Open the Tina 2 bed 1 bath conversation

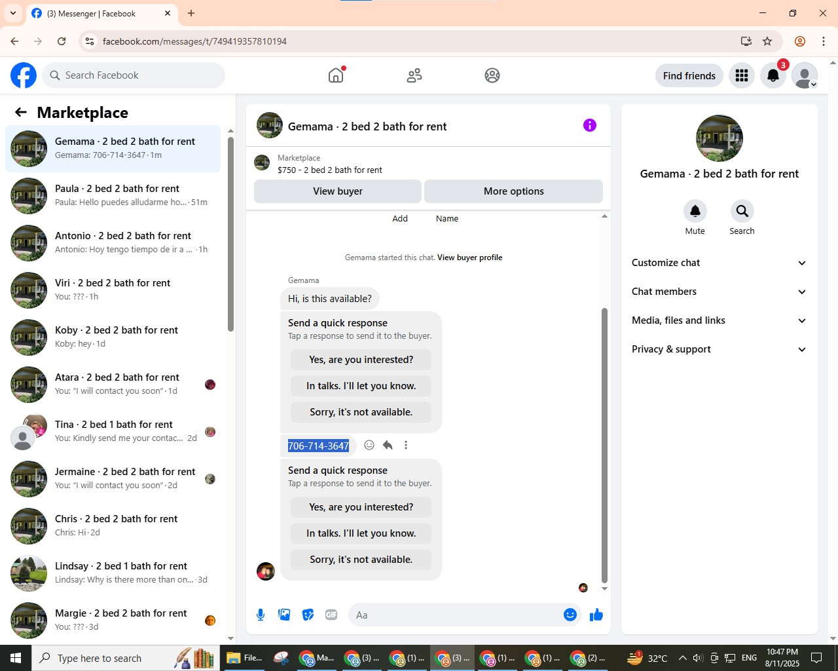[x=113, y=431]
